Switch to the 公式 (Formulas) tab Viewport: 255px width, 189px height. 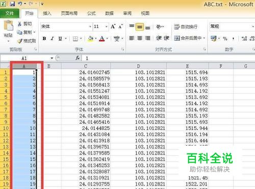click(x=91, y=13)
